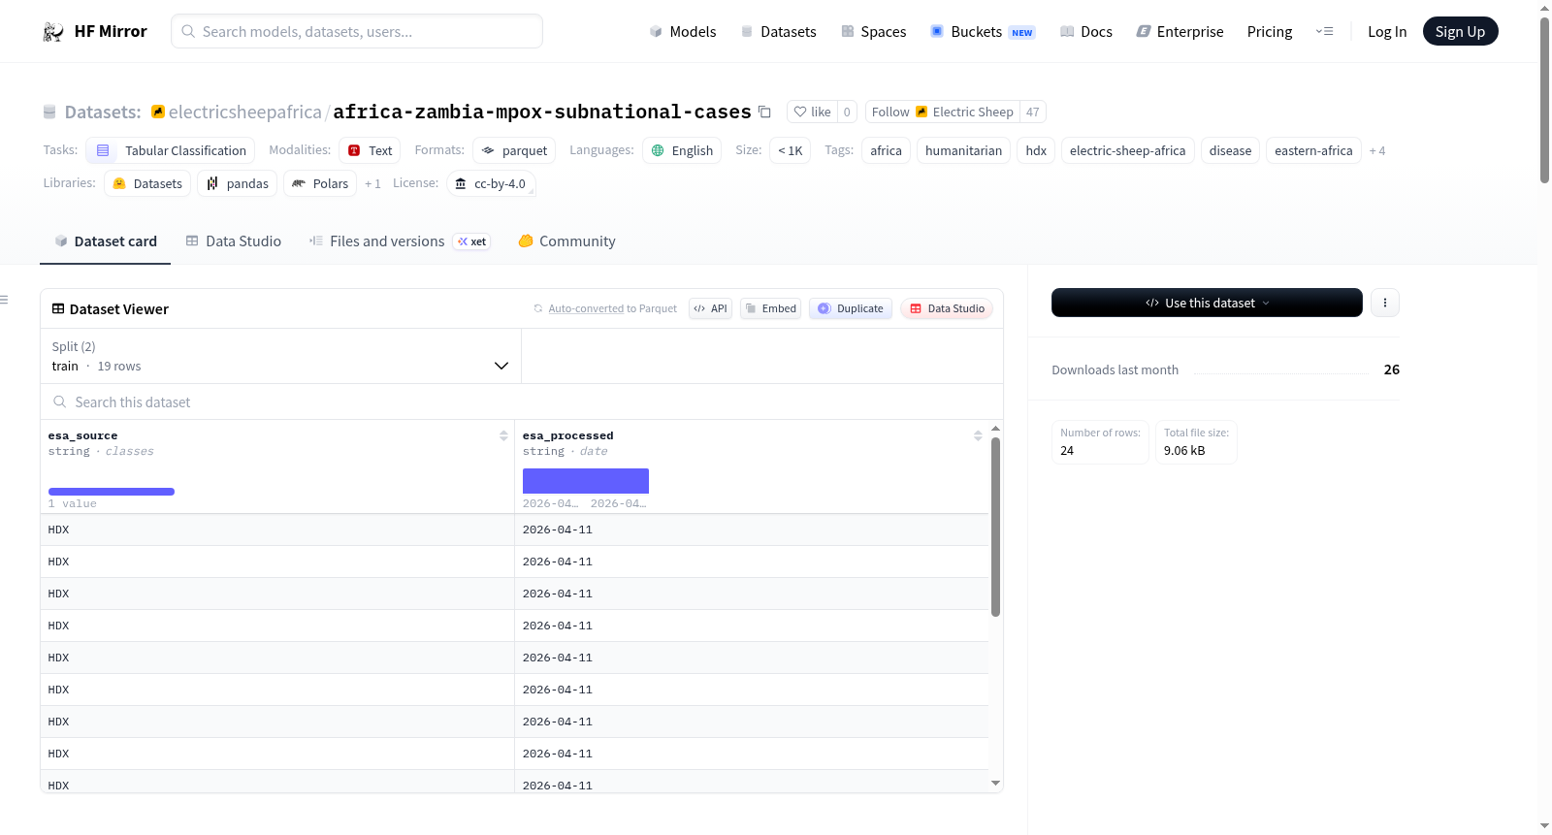Open the left sidebar hamburger icon
The image size is (1552, 835).
point(4,300)
